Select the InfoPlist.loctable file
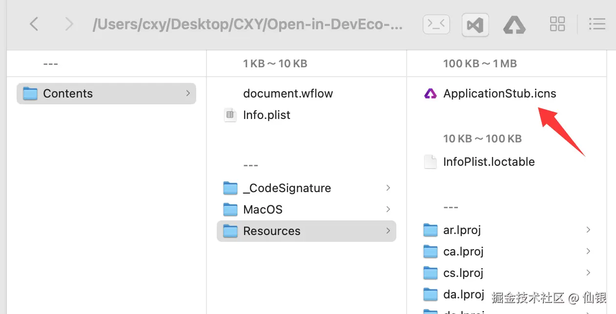The width and height of the screenshot is (616, 314). (489, 162)
